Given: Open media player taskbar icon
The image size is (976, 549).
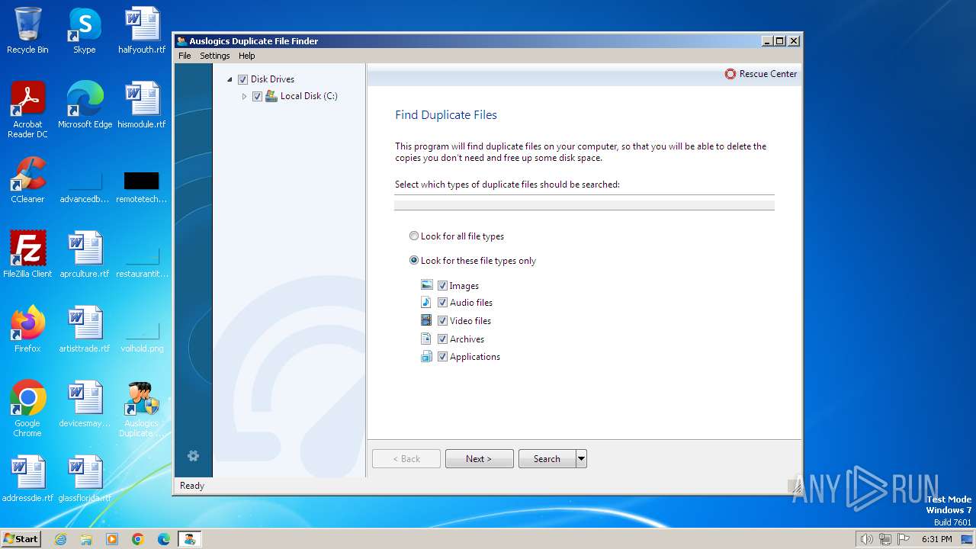Looking at the screenshot, I should tap(112, 539).
